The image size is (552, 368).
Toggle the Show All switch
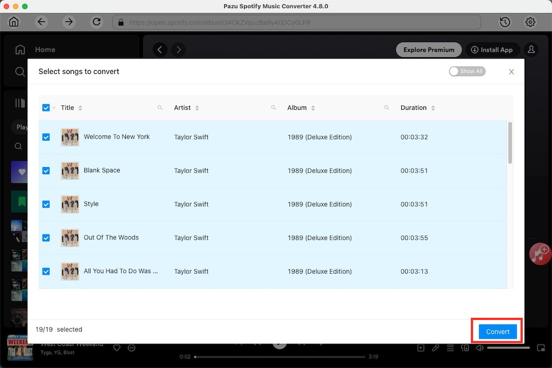[467, 71]
